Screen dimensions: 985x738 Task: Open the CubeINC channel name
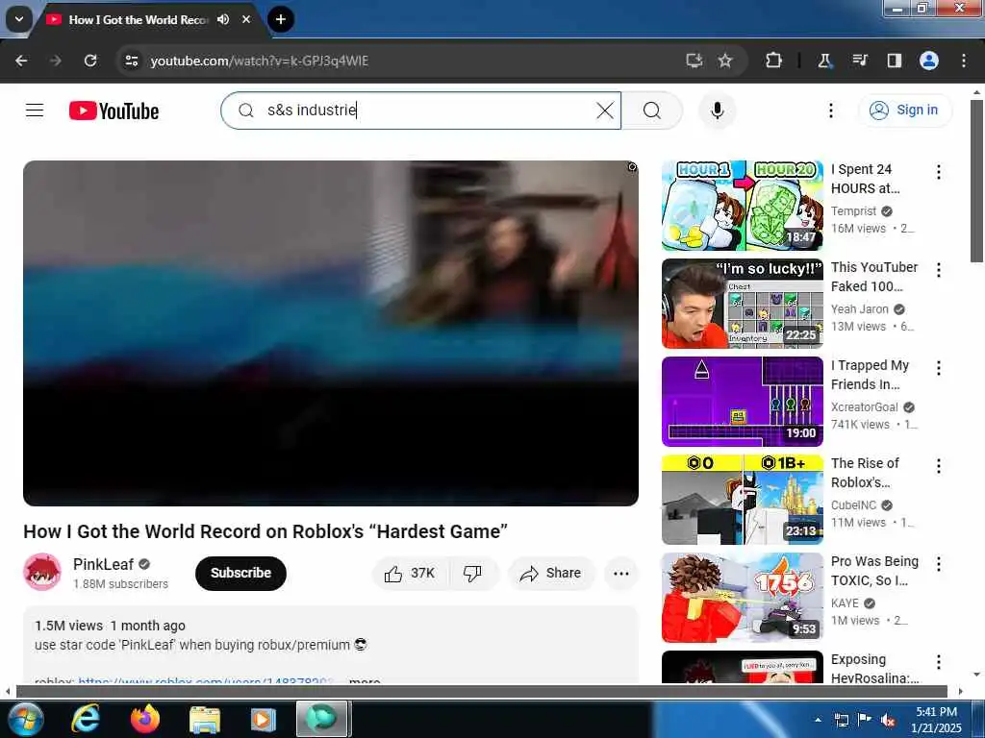point(854,504)
